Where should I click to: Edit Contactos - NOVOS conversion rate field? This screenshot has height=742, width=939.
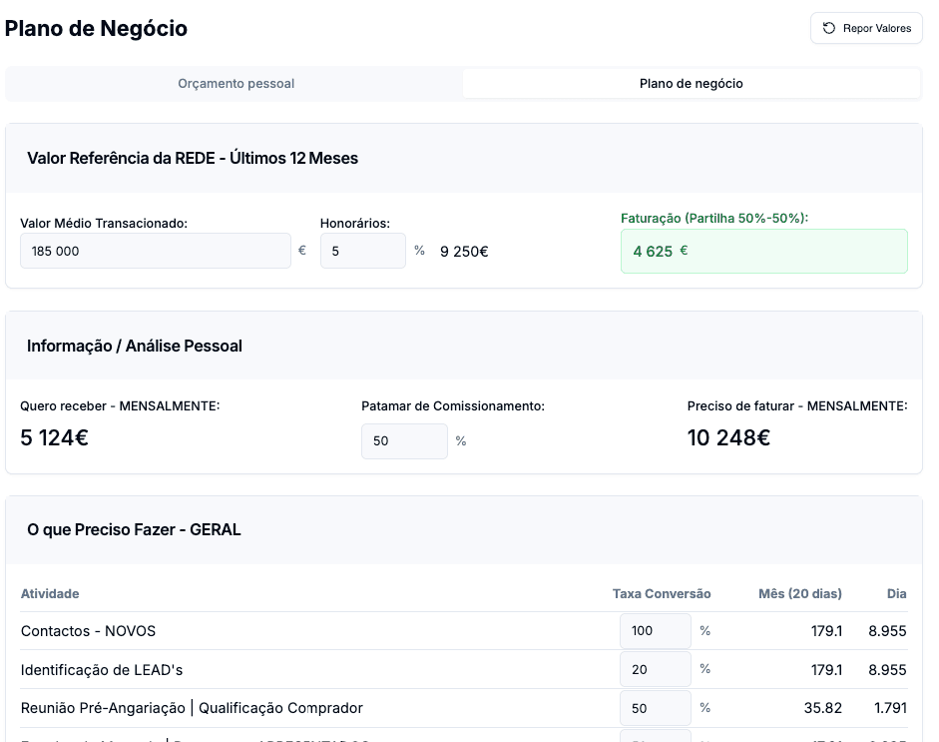pos(655,631)
